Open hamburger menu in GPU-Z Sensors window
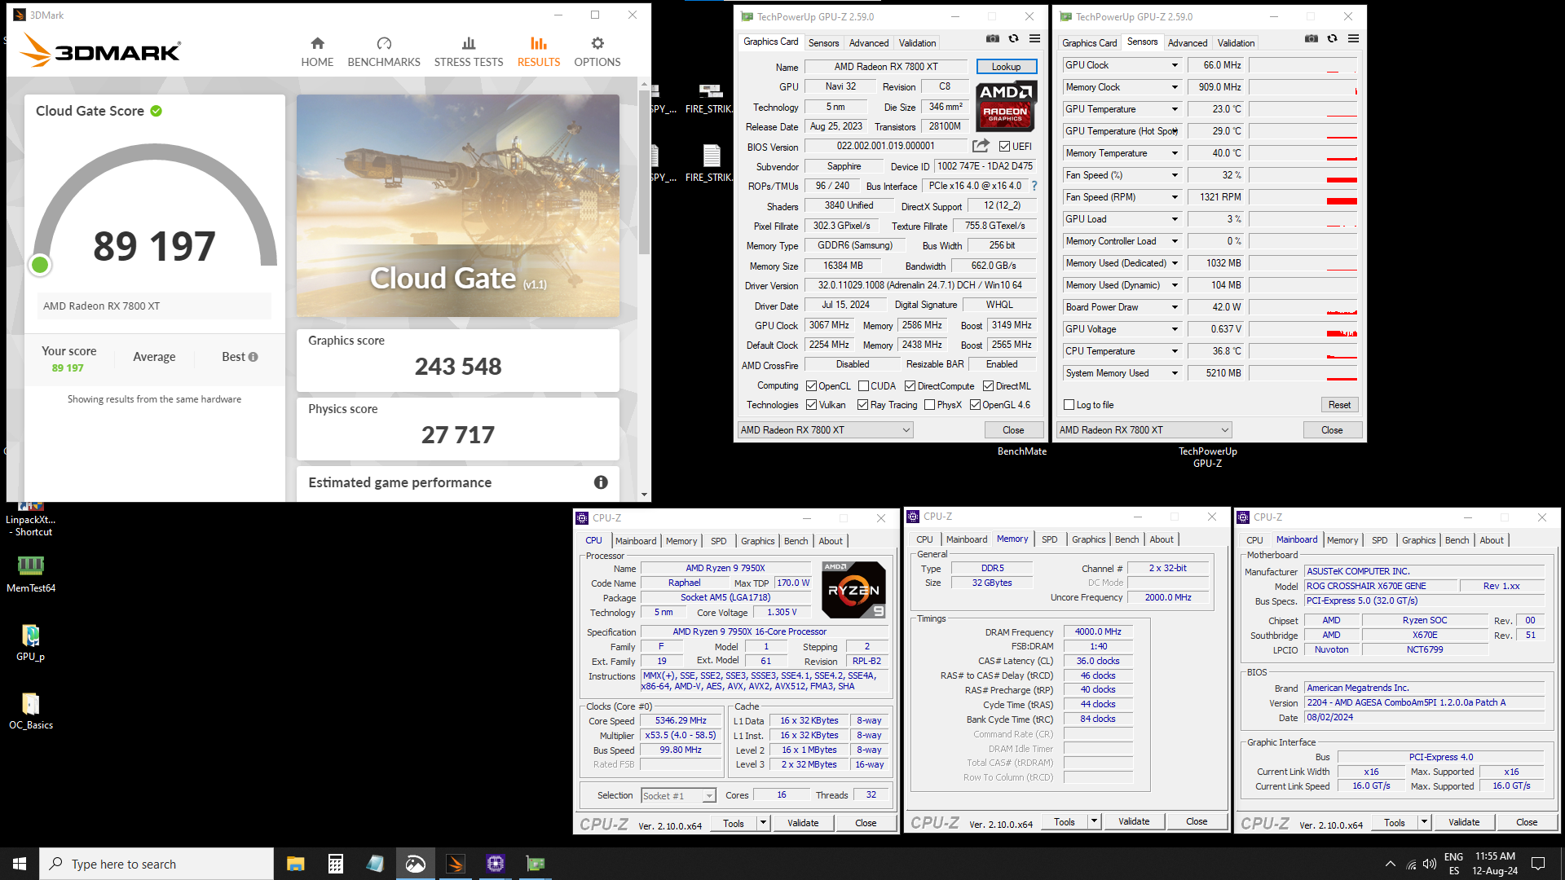1565x880 pixels. click(x=1353, y=38)
